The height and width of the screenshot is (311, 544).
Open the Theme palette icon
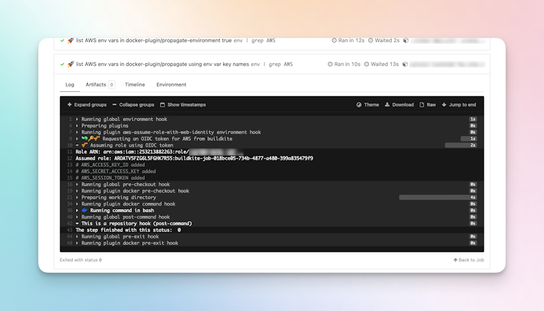(359, 105)
